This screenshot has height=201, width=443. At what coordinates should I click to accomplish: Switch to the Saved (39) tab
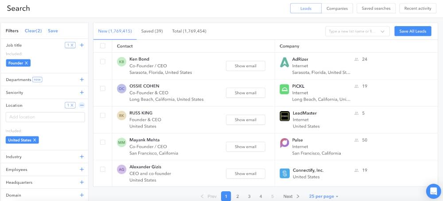coord(152,31)
